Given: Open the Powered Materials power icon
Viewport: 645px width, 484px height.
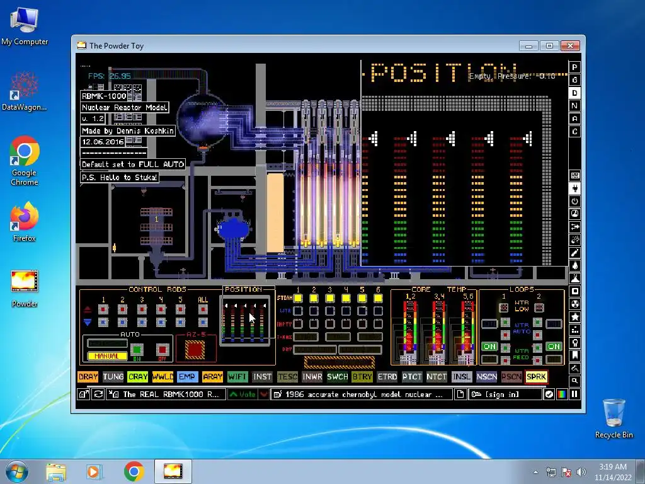Looking at the screenshot, I should [574, 201].
